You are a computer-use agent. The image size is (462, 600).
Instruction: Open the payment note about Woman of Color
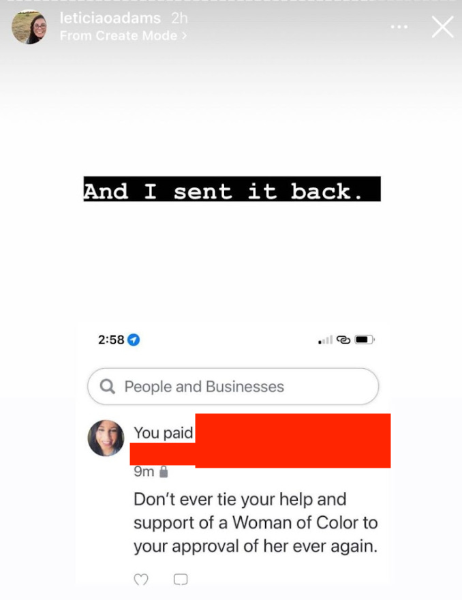point(256,523)
